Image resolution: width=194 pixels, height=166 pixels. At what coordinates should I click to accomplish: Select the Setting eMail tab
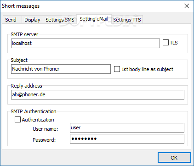click(x=94, y=19)
